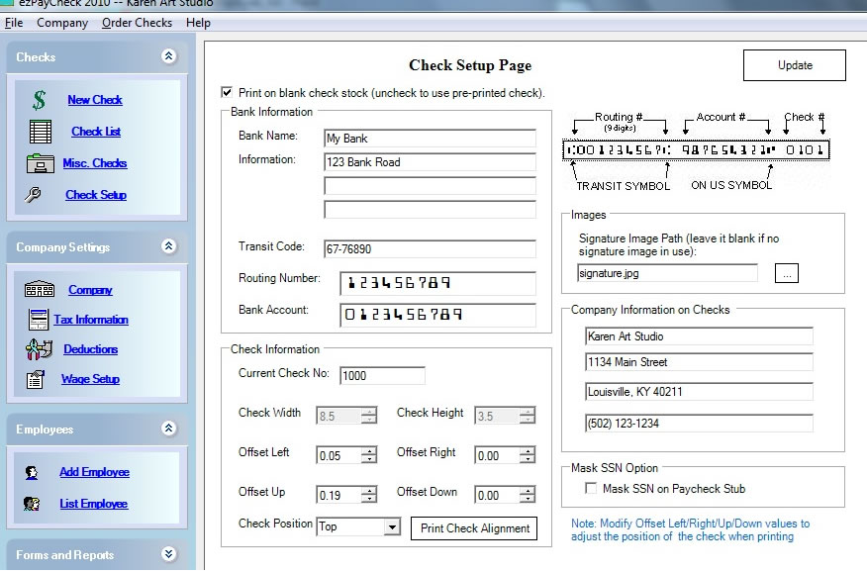Click the Company building icon
Image resolution: width=867 pixels, height=573 pixels.
[40, 290]
